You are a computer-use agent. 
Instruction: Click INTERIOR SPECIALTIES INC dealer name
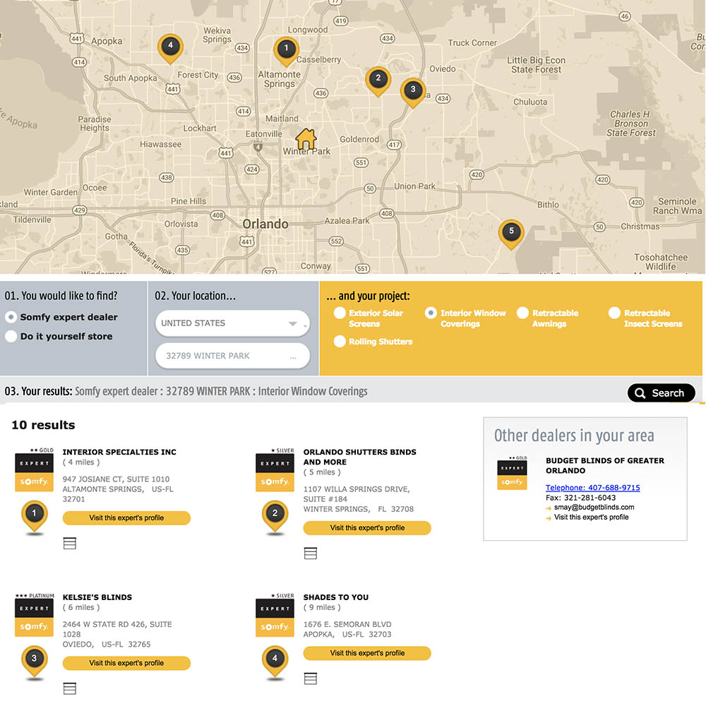pyautogui.click(x=119, y=452)
